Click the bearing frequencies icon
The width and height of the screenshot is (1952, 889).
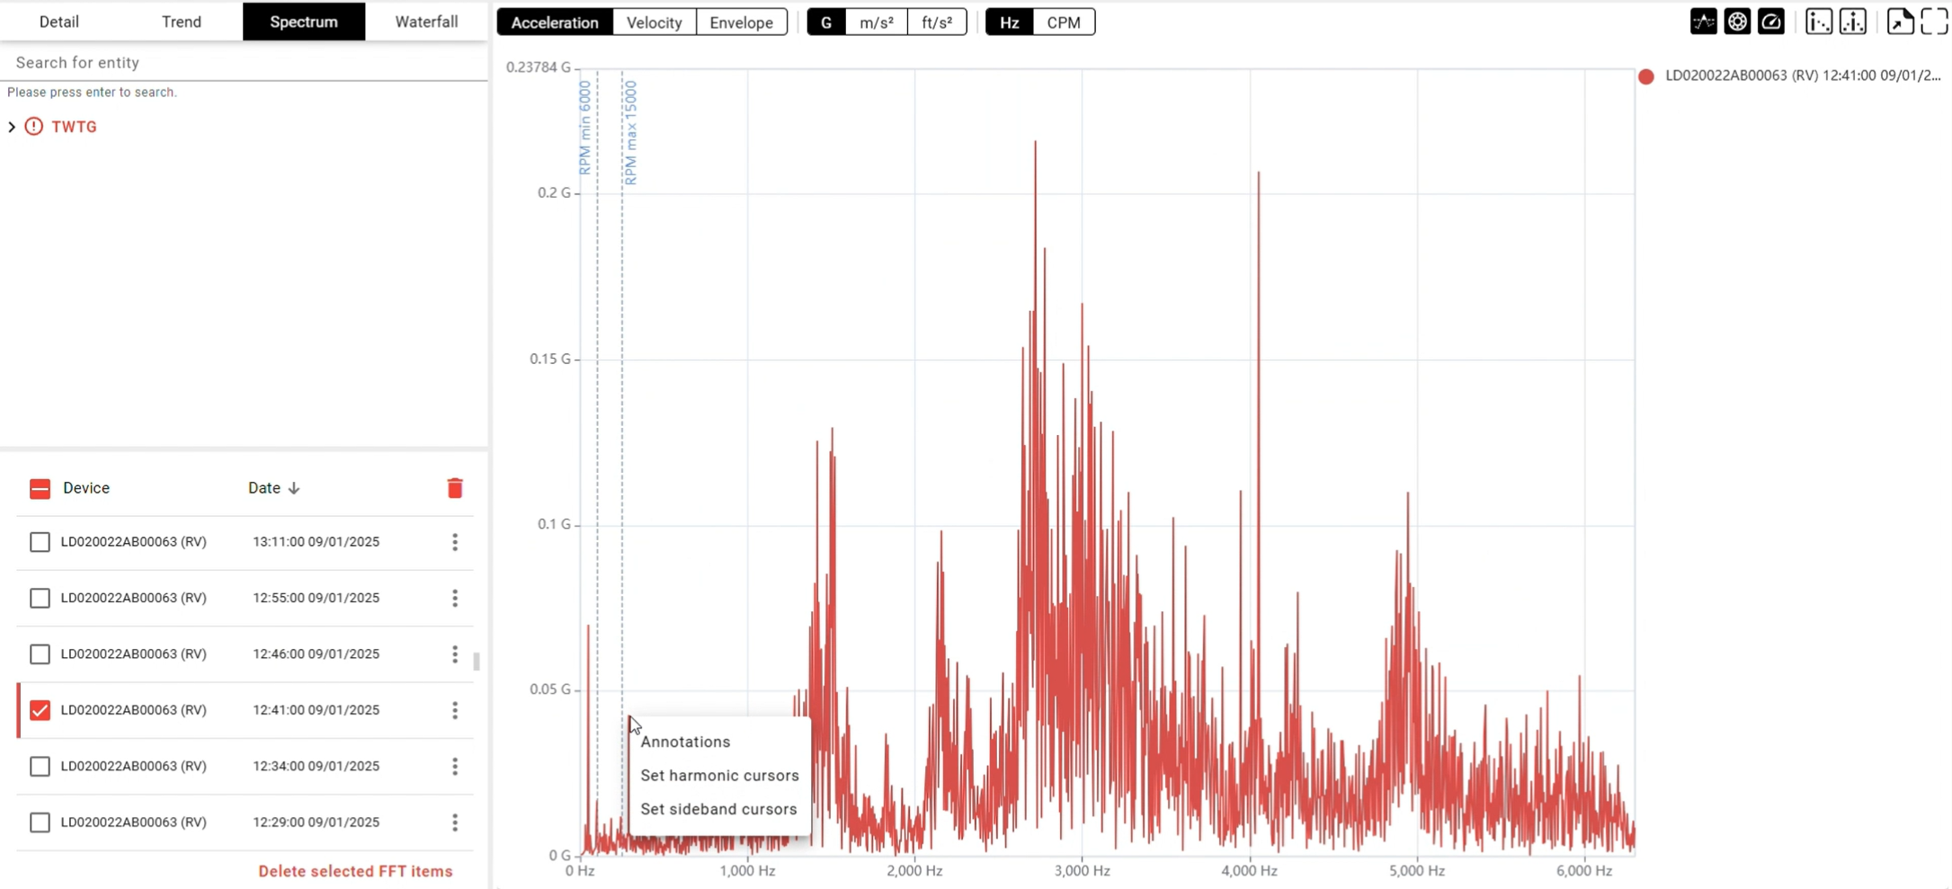click(1737, 22)
